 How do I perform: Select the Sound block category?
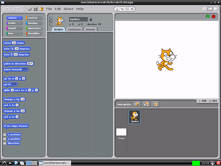14,28
